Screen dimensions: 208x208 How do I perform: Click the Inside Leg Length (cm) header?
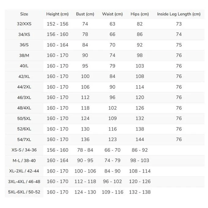(179, 14)
